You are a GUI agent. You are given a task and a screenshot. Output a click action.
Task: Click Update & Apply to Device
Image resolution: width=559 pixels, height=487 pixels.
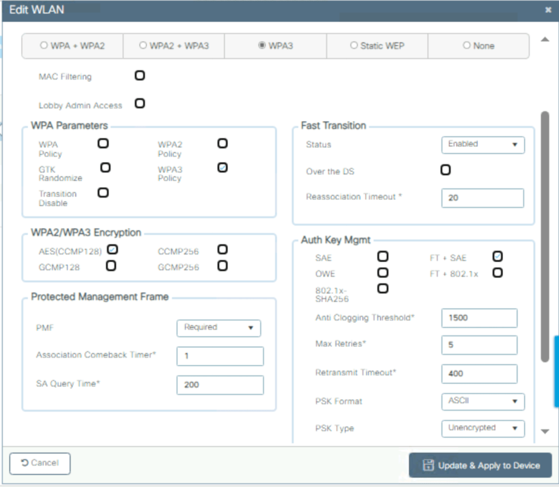(x=480, y=466)
